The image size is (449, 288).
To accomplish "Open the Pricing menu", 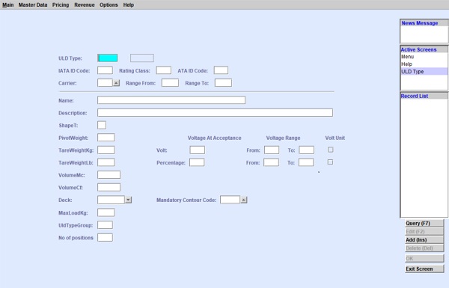I will tap(61, 5).
